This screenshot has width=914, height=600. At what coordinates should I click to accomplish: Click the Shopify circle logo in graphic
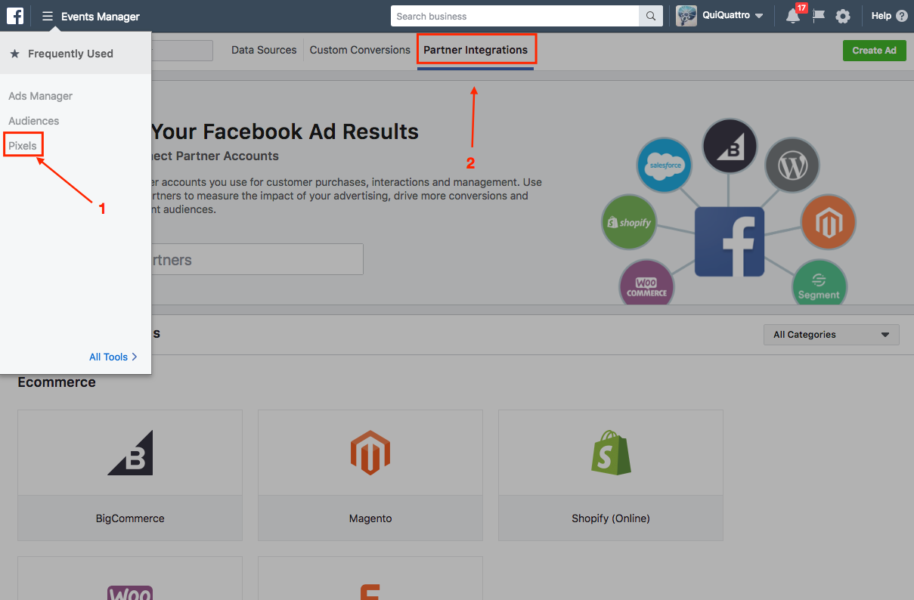[x=630, y=222]
